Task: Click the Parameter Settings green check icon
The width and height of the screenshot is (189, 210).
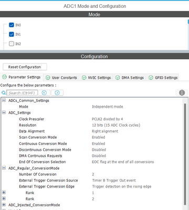Action: pos(4,77)
